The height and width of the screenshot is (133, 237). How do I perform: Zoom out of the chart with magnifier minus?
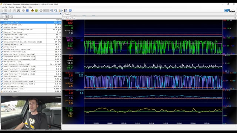point(56,10)
